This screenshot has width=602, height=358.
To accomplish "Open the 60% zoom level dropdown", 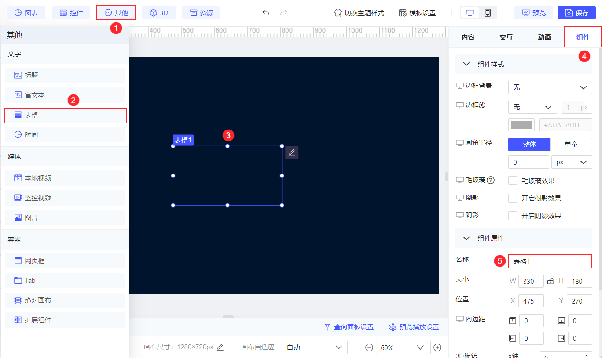I will coord(403,347).
